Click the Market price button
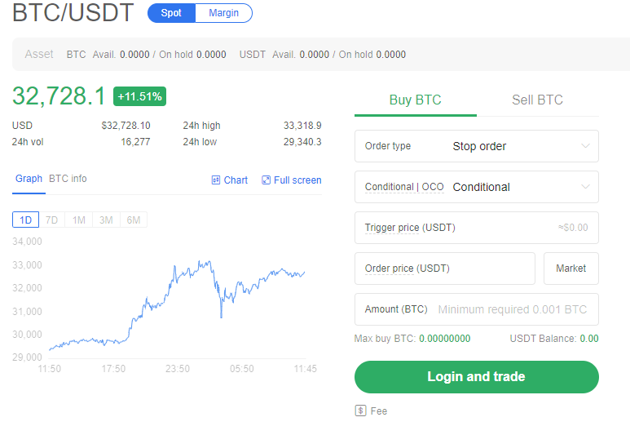 pyautogui.click(x=571, y=269)
